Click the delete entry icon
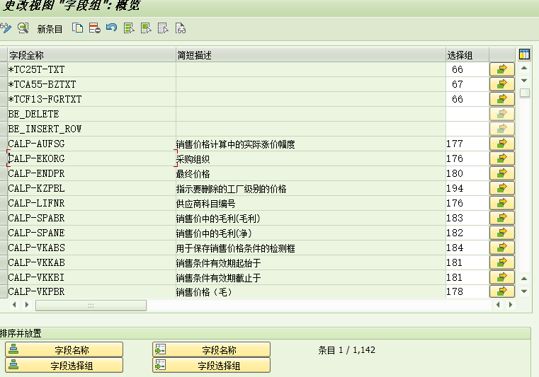The image size is (539, 377). pyautogui.click(x=94, y=28)
